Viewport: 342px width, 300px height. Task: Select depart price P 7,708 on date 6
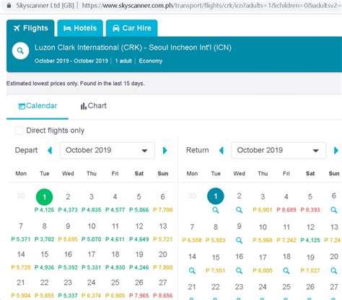coord(163,210)
